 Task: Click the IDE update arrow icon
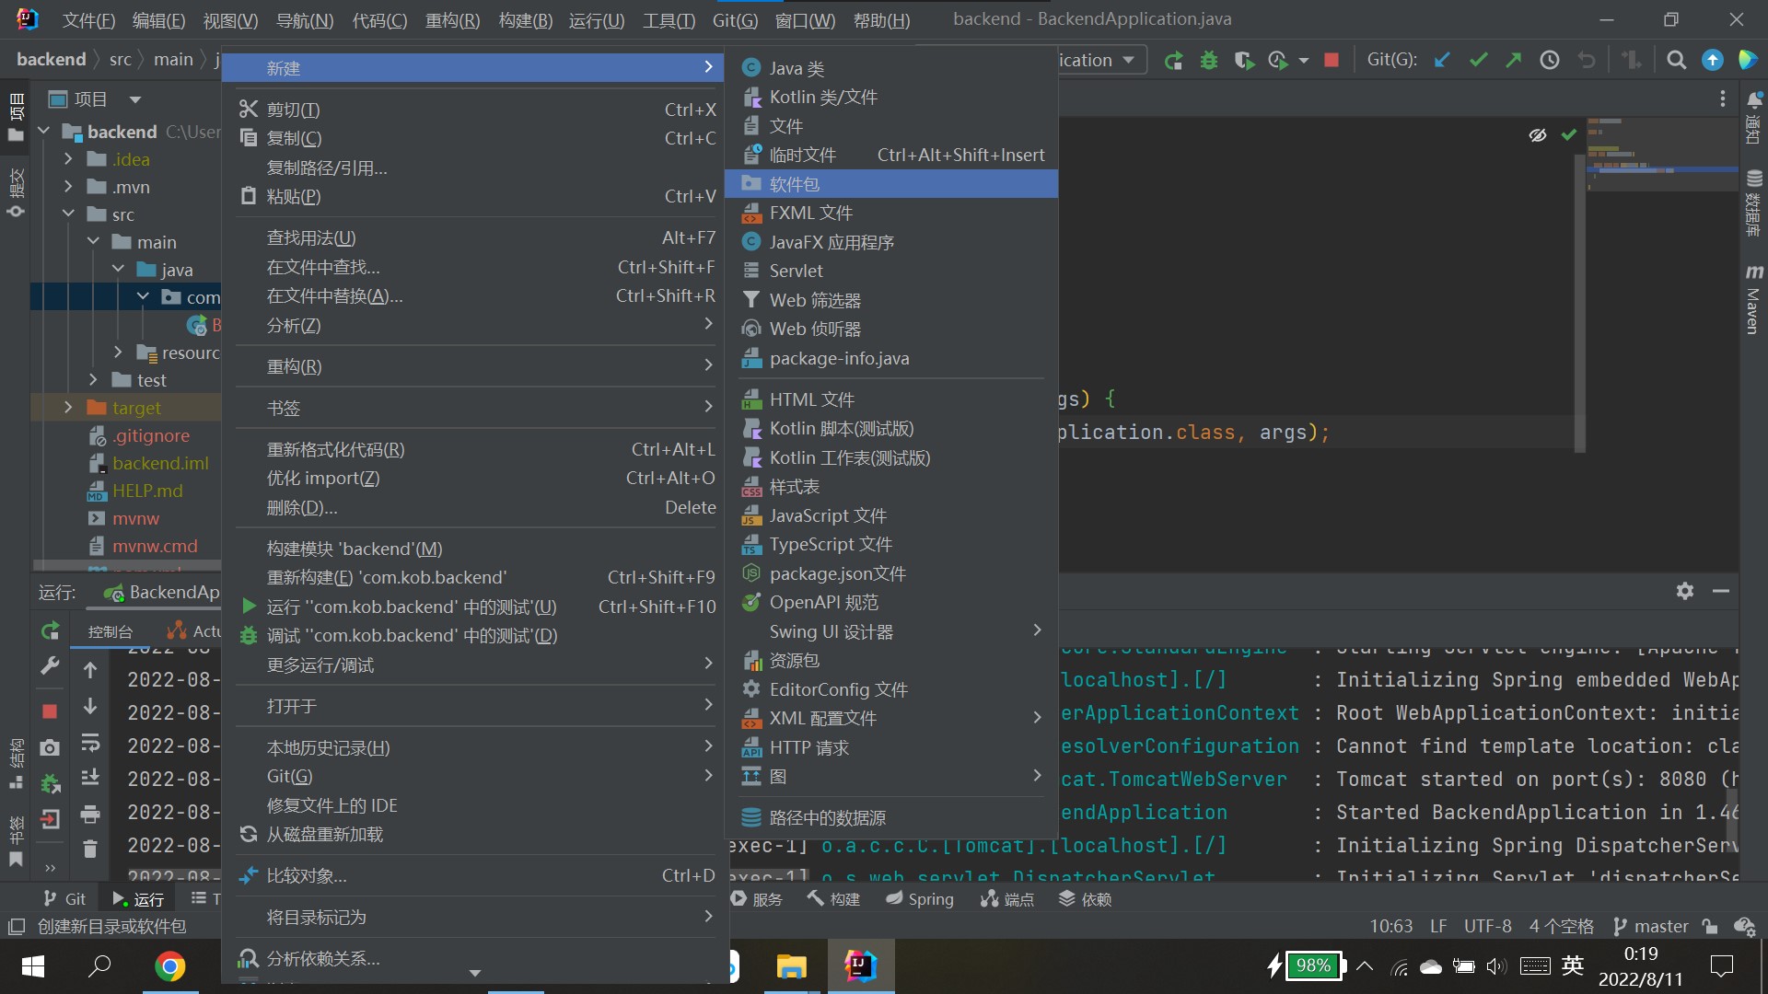1713,61
